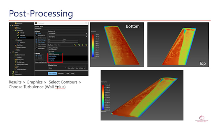The height and width of the screenshot is (124, 219).
Task: Open the Contours of Turbulence dropdown
Action: coord(68,33)
